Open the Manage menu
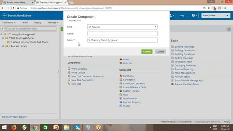 (x=53, y=23)
